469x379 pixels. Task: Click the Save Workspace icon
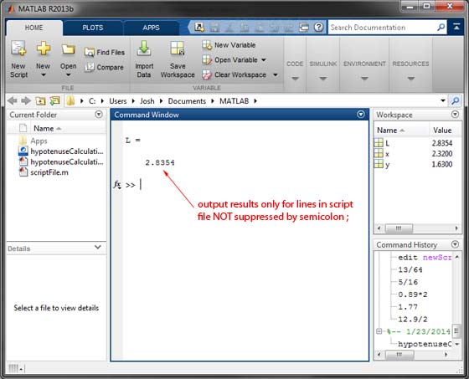178,49
